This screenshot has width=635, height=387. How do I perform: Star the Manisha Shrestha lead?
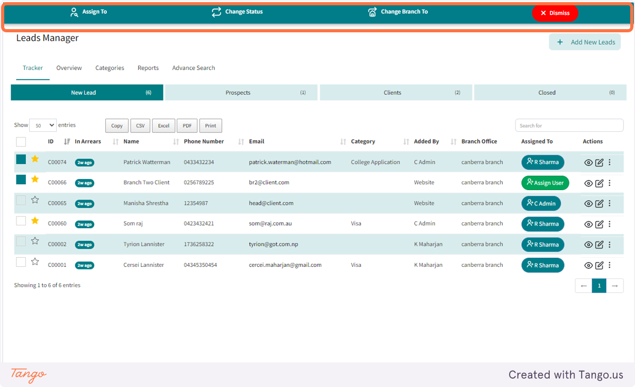tap(35, 200)
